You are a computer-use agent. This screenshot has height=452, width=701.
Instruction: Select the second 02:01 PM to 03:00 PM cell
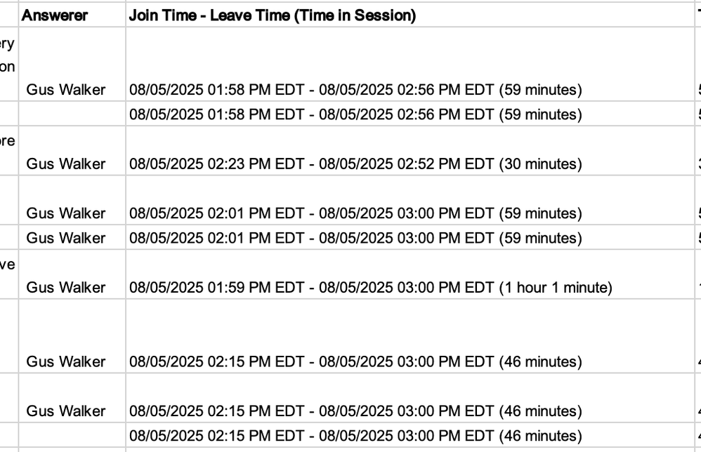pyautogui.click(x=410, y=237)
